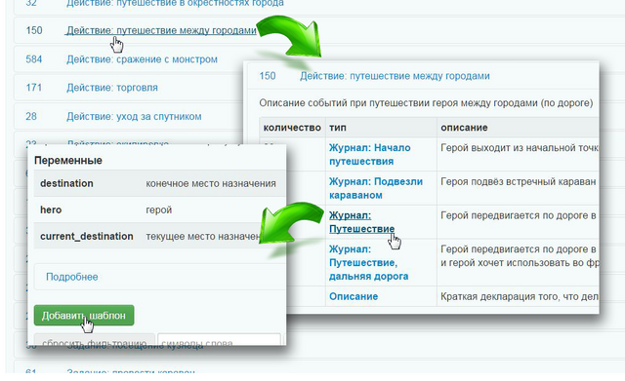625x381 pixels.
Task: Open underlined 'Журнал: Путешествие' link
Action: (361, 222)
